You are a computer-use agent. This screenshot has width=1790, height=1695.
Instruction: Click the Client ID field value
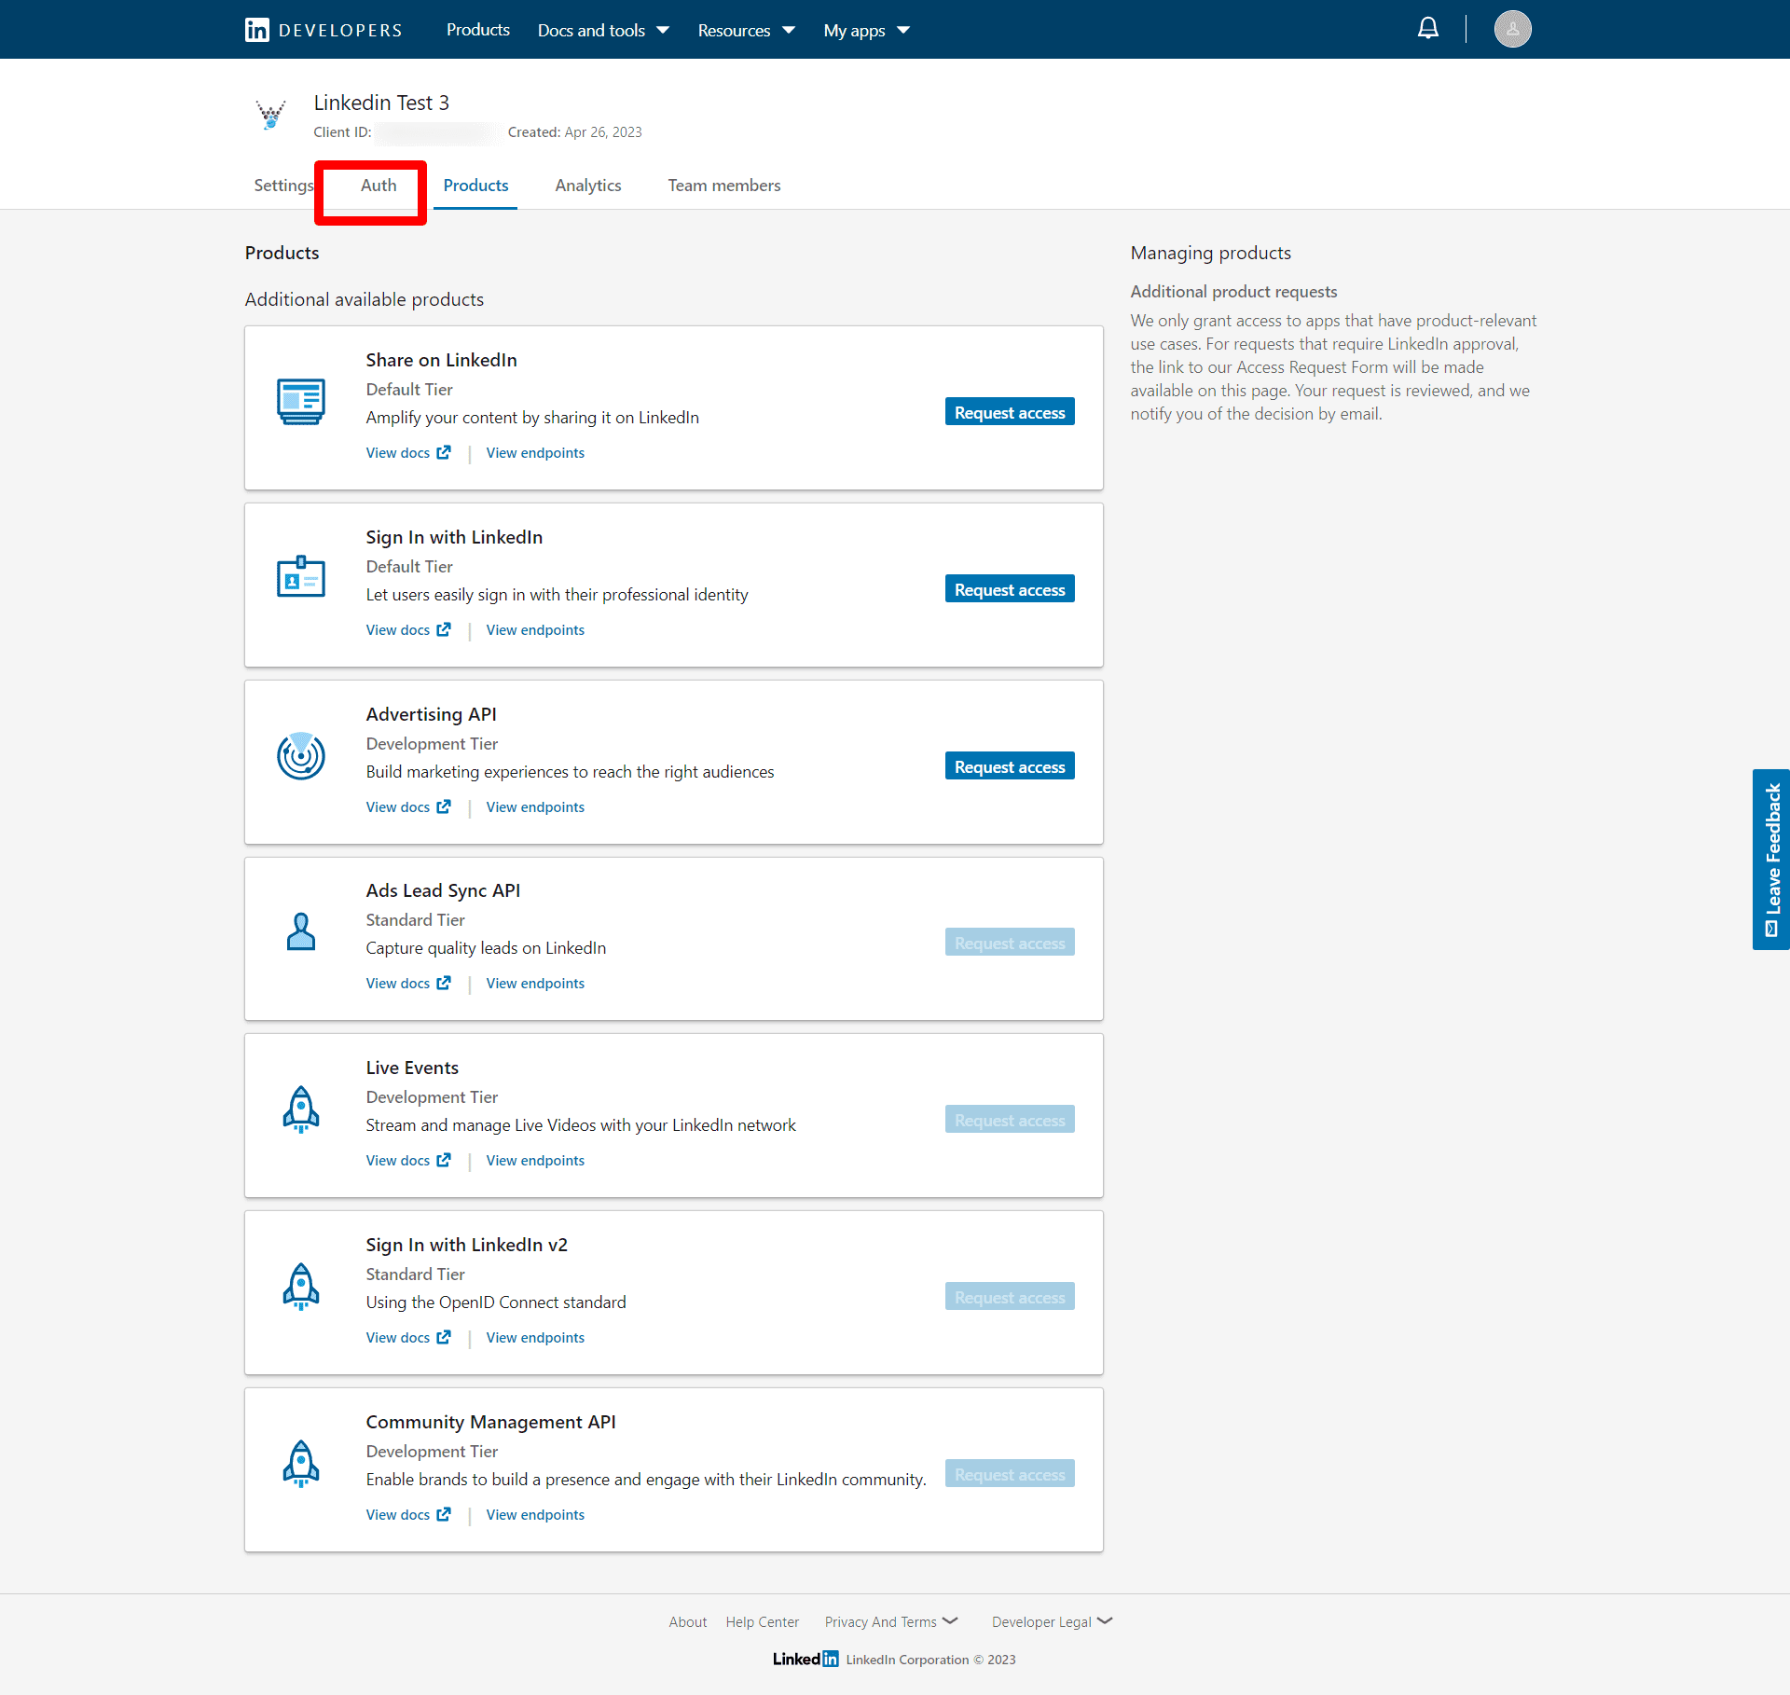(438, 132)
